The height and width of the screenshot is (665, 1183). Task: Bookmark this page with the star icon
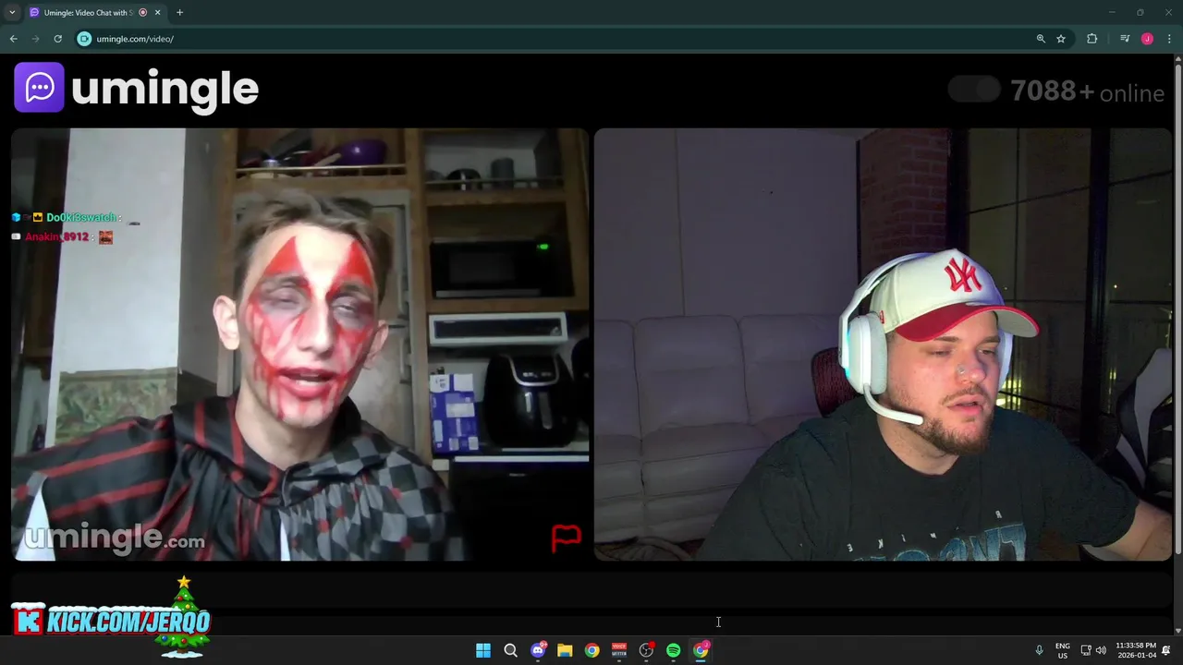[1061, 39]
